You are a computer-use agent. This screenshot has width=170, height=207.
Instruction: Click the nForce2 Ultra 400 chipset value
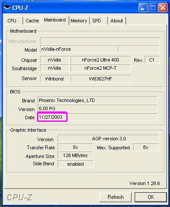coord(101,60)
